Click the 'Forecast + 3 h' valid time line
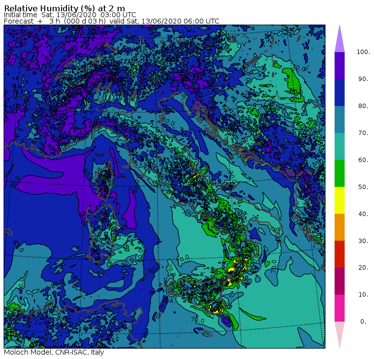The image size is (374, 359). click(x=111, y=21)
